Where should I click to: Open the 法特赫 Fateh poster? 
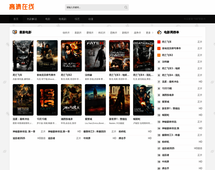(x=95, y=56)
